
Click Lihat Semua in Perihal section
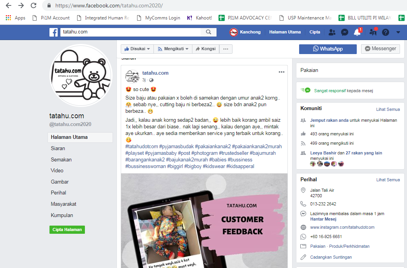(388, 180)
